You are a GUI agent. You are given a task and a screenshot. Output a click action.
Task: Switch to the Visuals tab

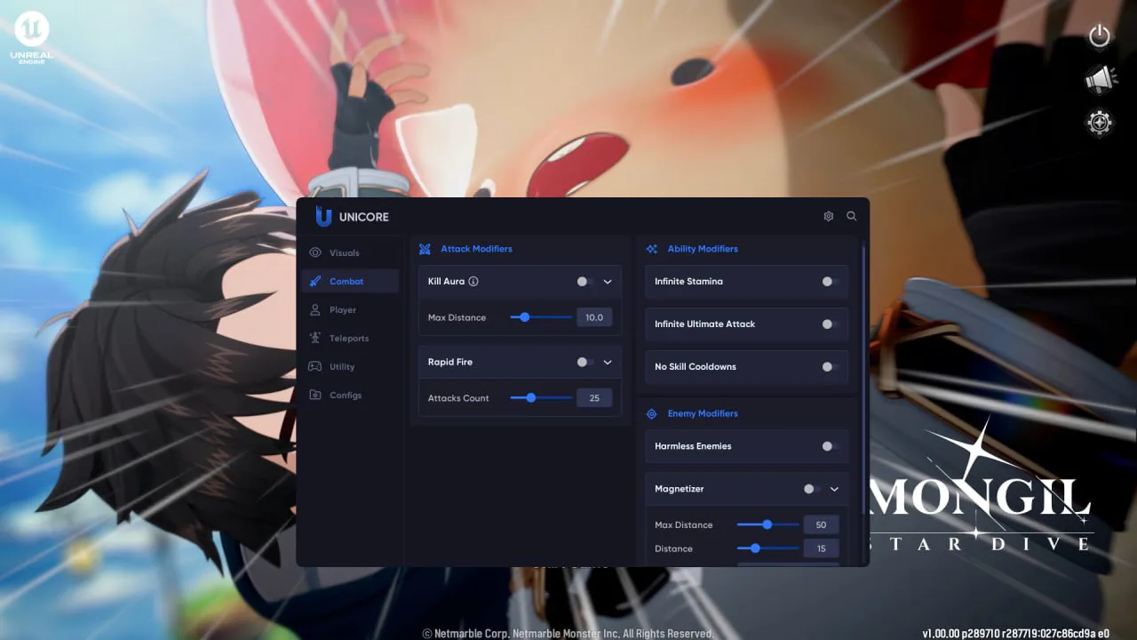(344, 253)
